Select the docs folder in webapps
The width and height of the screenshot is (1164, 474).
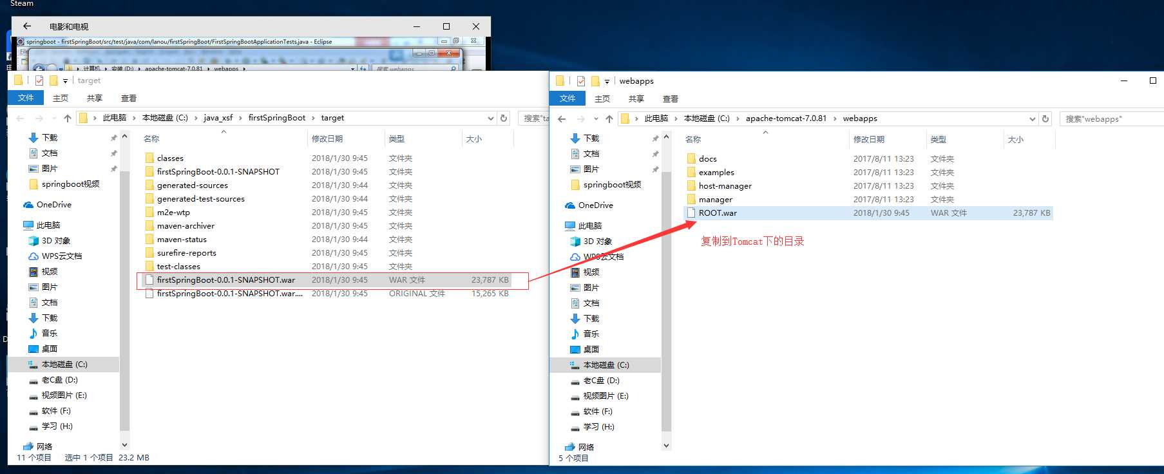[707, 159]
